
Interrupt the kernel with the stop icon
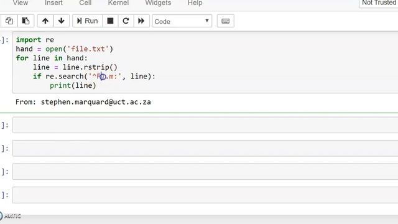(110, 21)
